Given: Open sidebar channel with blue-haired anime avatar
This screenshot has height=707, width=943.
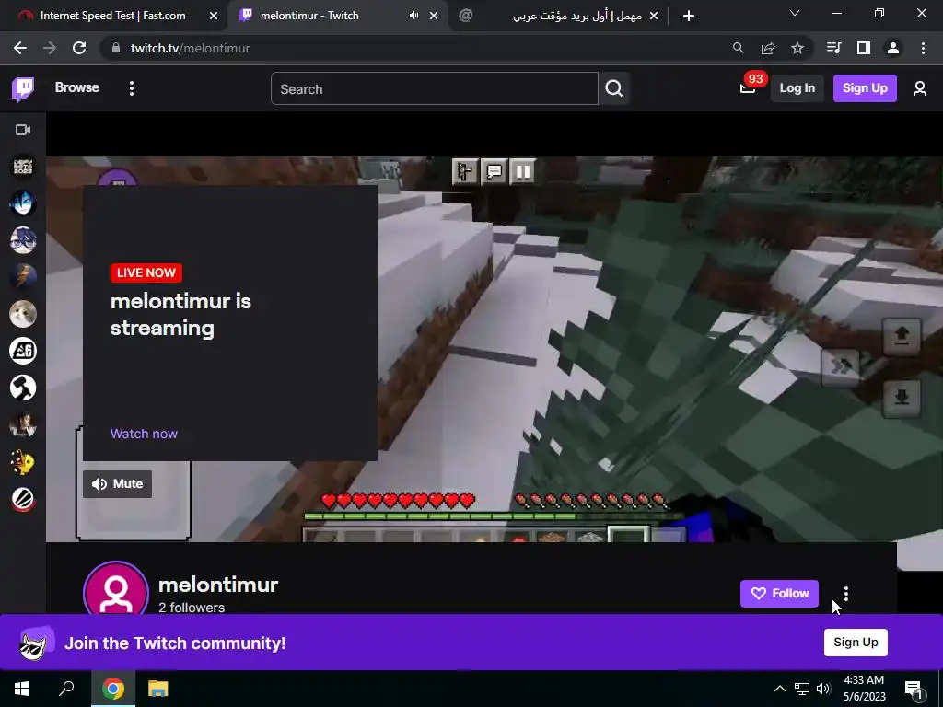Looking at the screenshot, I should (23, 203).
